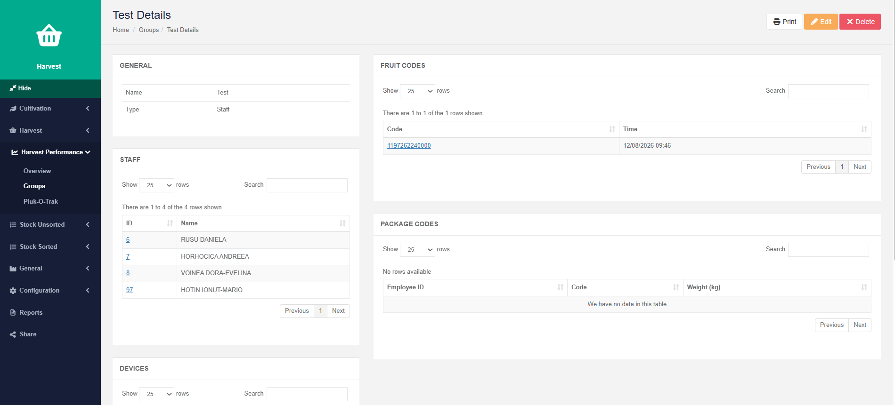
Task: Expand the Stock Sorted menu chevron
Action: pos(88,246)
